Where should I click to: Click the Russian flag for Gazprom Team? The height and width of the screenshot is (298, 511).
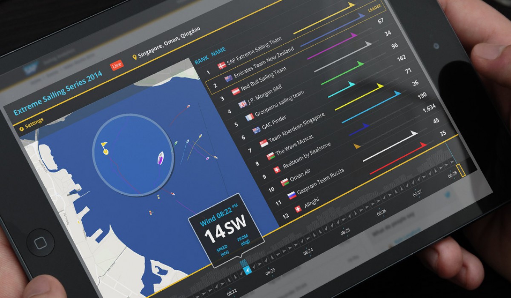(291, 195)
